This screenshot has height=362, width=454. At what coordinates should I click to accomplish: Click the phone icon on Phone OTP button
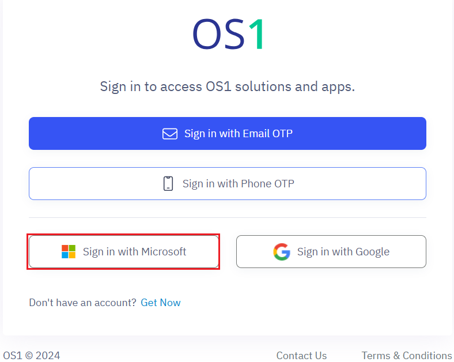click(168, 184)
